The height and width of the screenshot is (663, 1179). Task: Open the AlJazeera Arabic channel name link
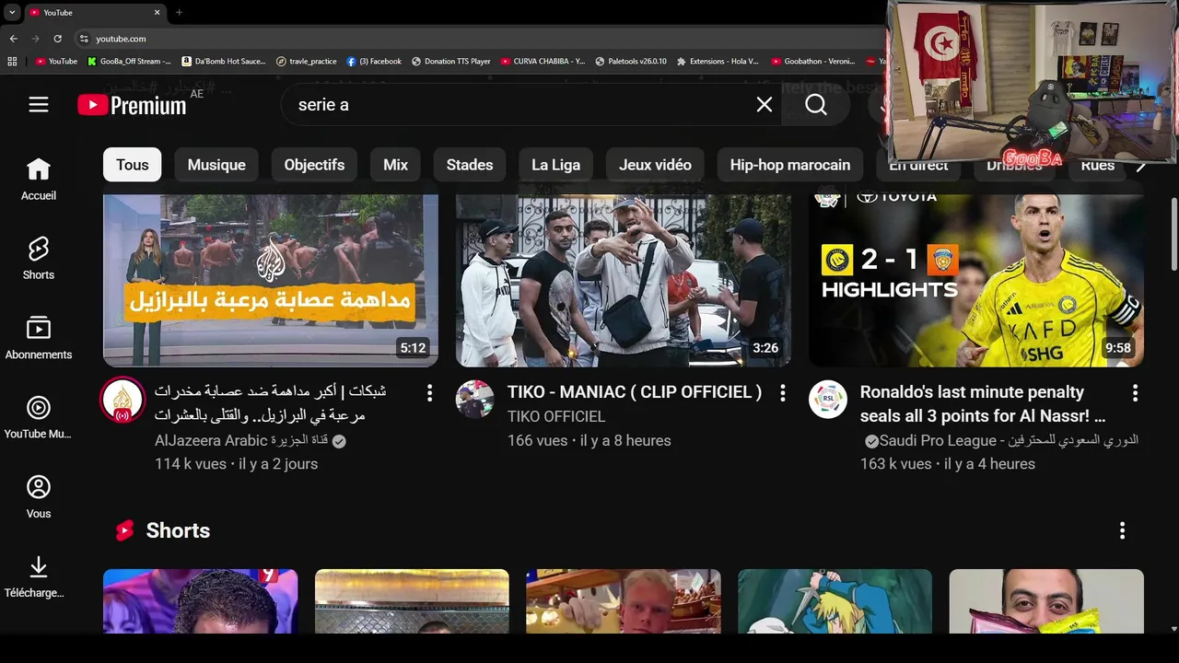point(242,441)
